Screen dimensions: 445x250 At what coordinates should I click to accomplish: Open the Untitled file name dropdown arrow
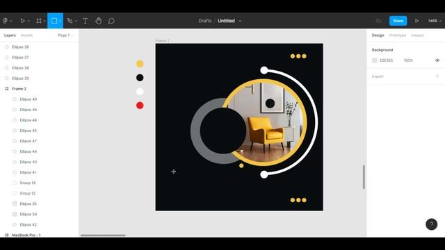pyautogui.click(x=240, y=21)
